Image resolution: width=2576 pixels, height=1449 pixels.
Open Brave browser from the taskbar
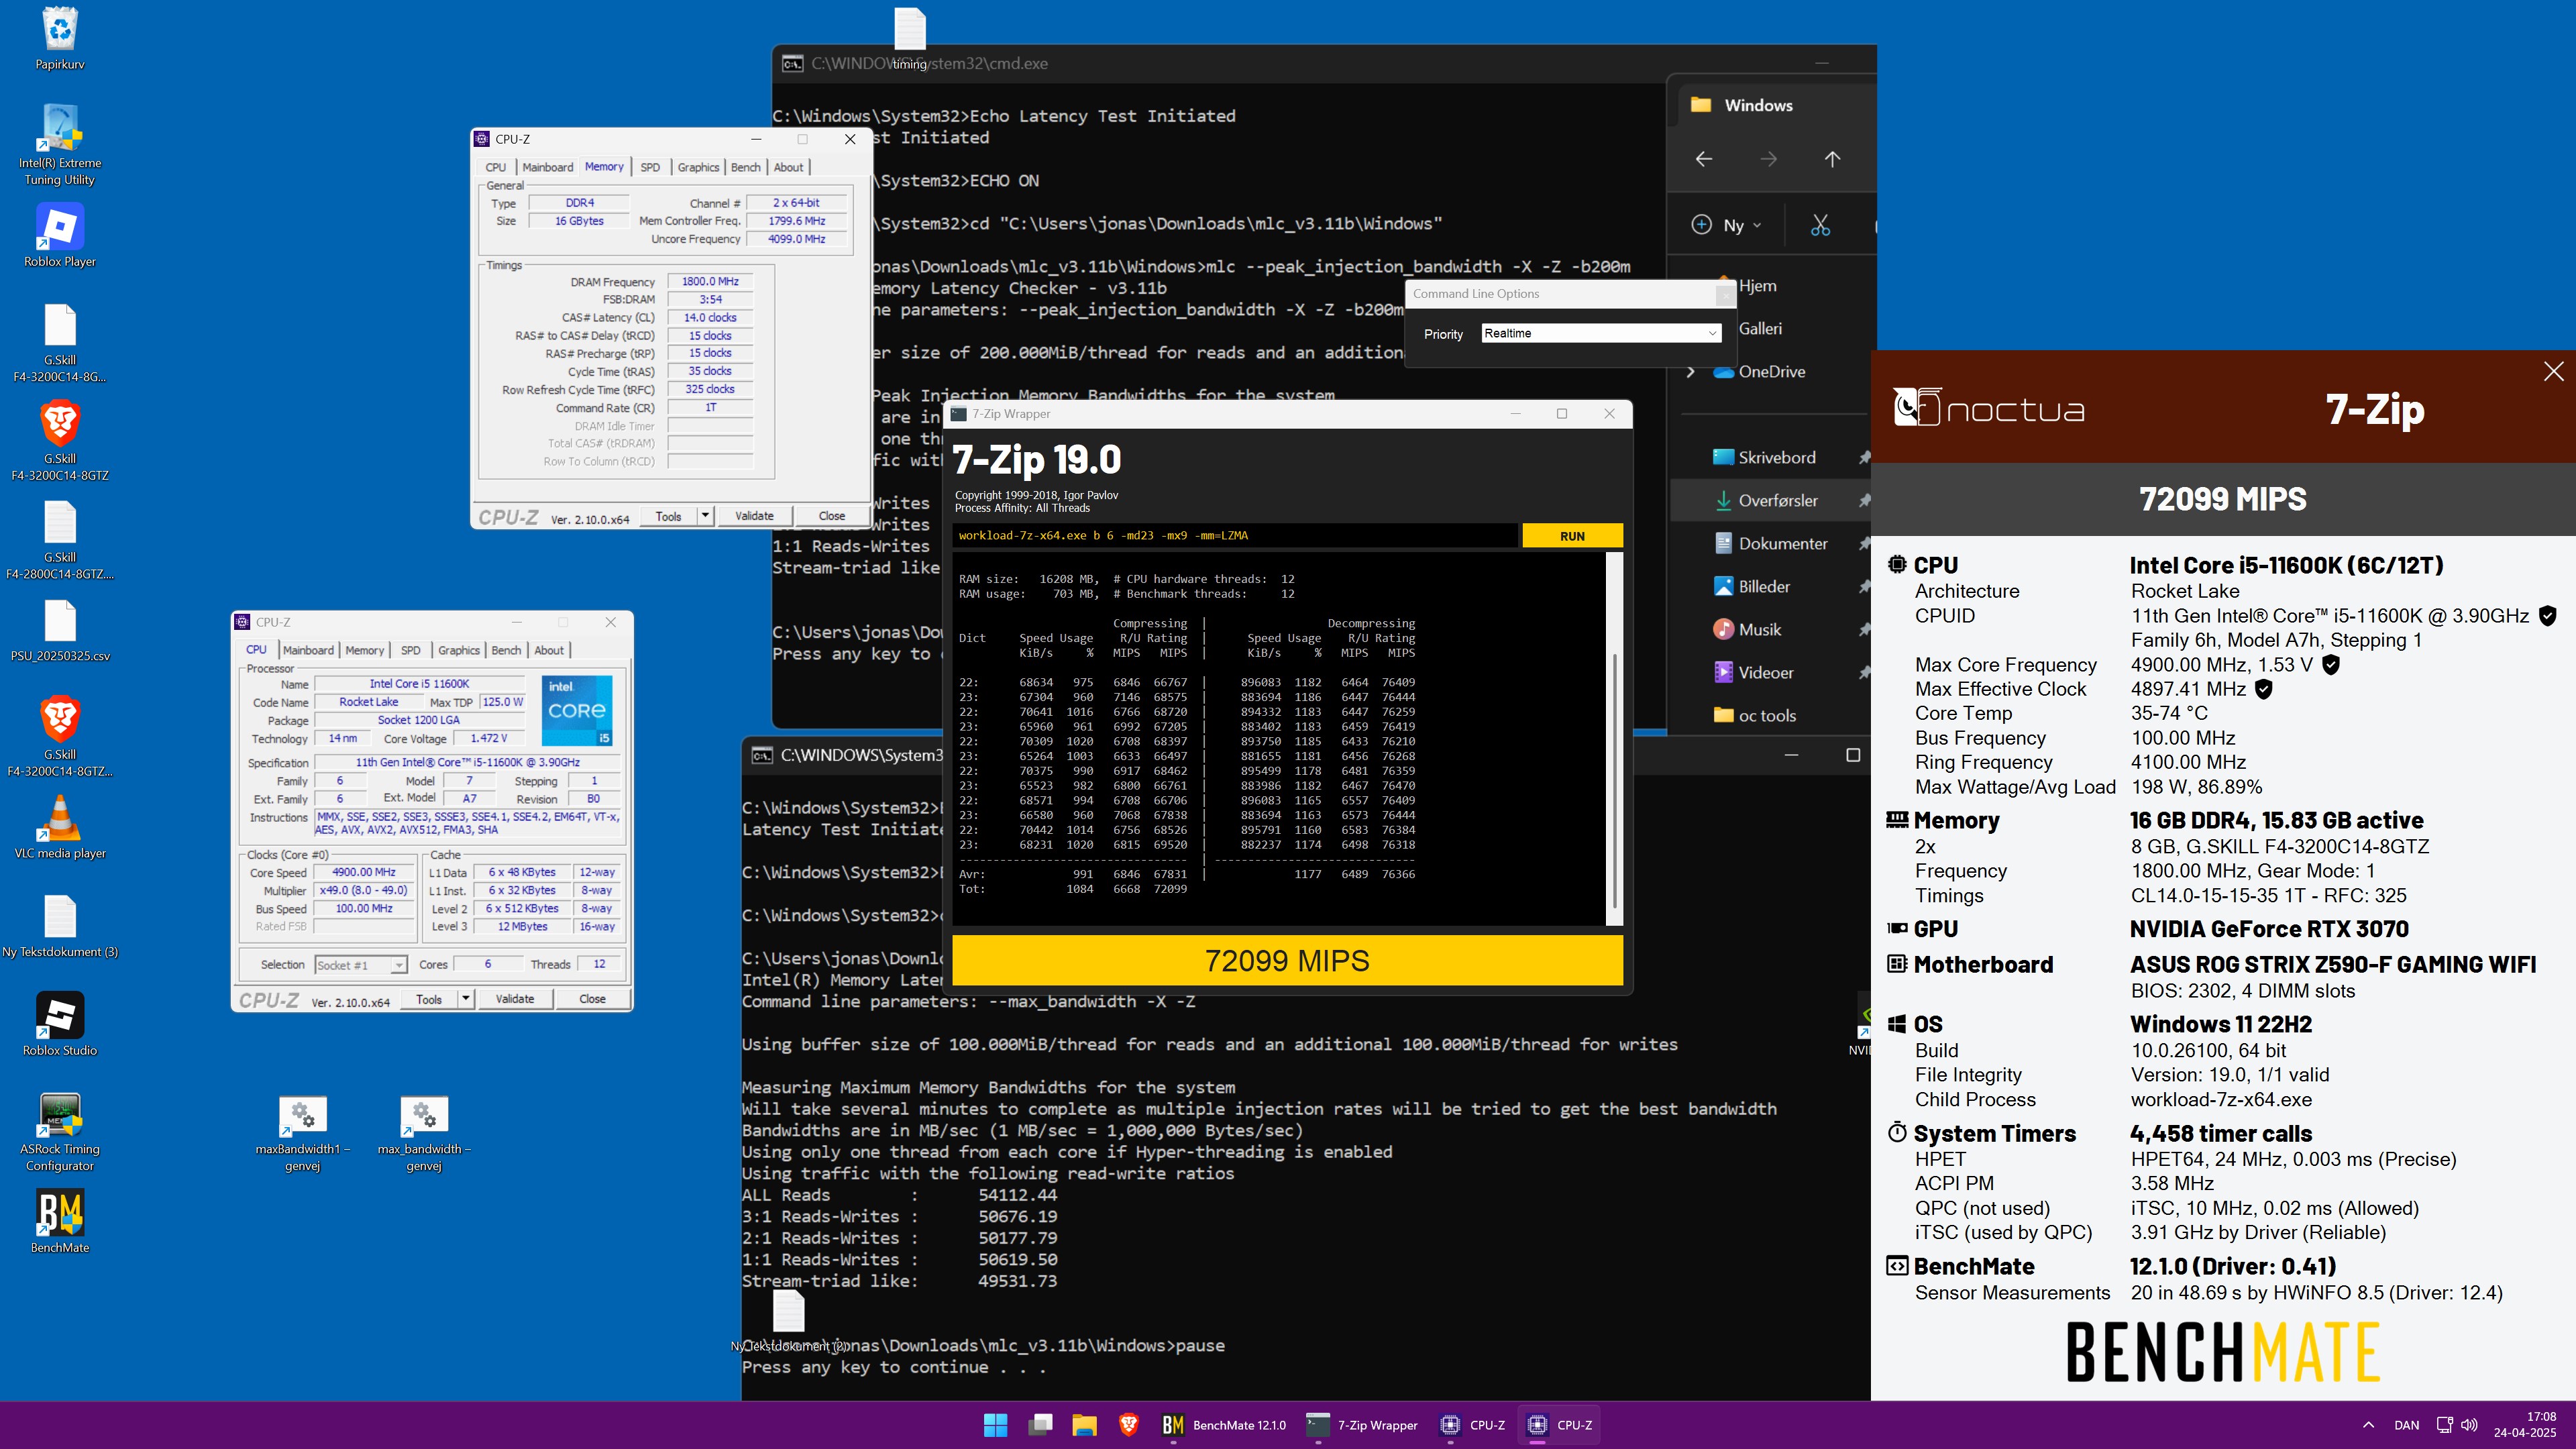(x=1128, y=1425)
